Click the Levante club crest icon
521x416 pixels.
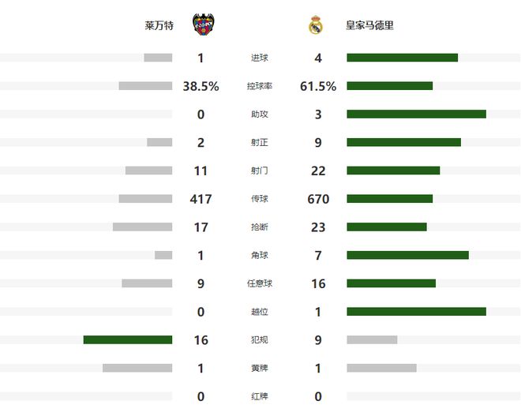(x=204, y=25)
